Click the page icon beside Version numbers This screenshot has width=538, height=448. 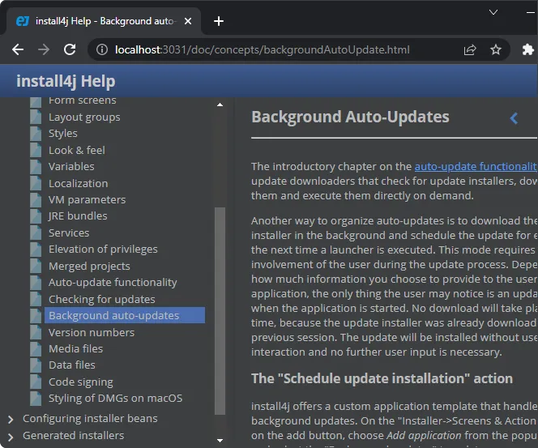click(x=36, y=333)
